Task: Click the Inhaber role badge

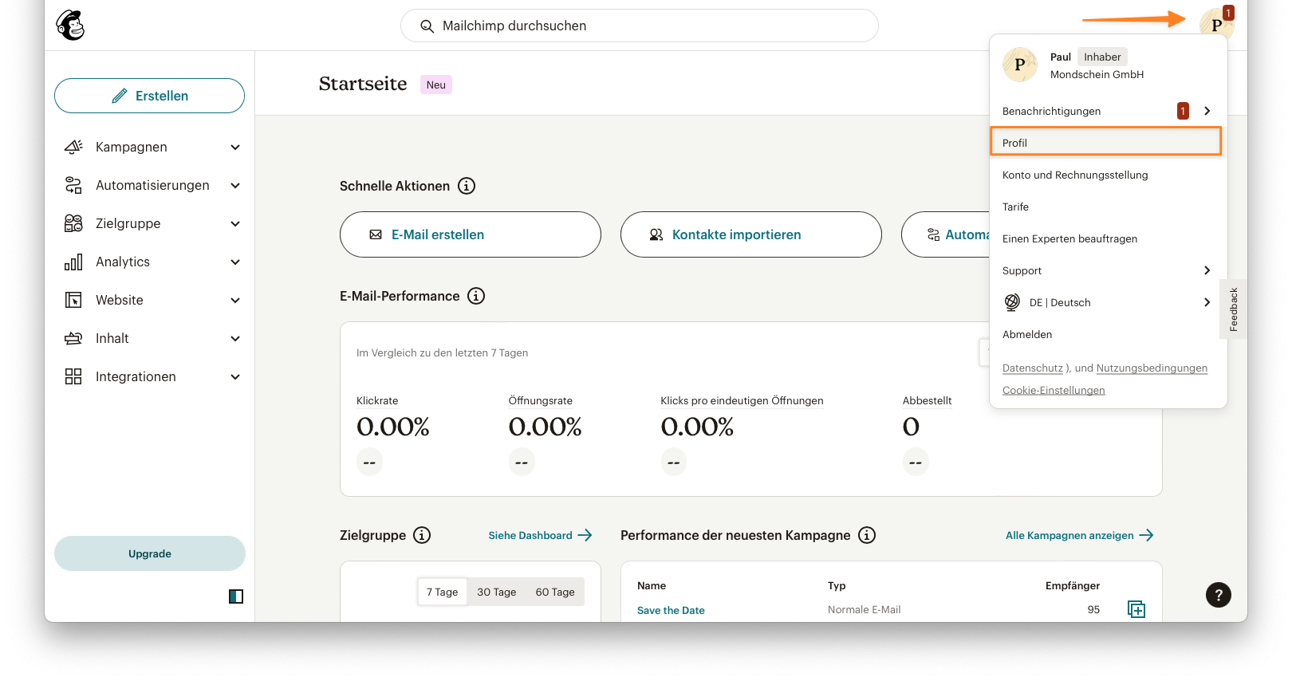Action: pos(1102,57)
